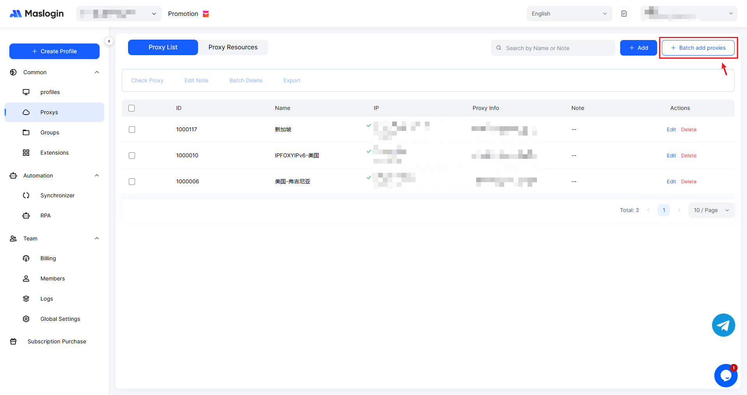Open the Synchronizer sidebar icon
The image size is (747, 395).
(26, 195)
